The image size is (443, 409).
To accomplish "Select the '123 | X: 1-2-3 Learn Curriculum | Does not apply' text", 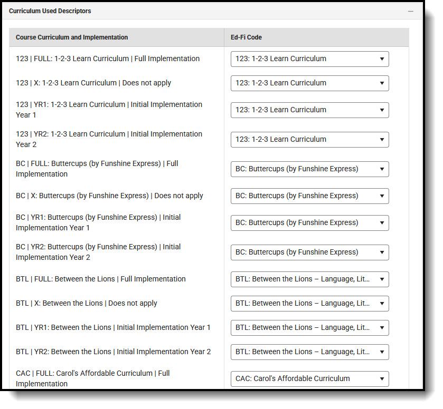I will 93,83.
